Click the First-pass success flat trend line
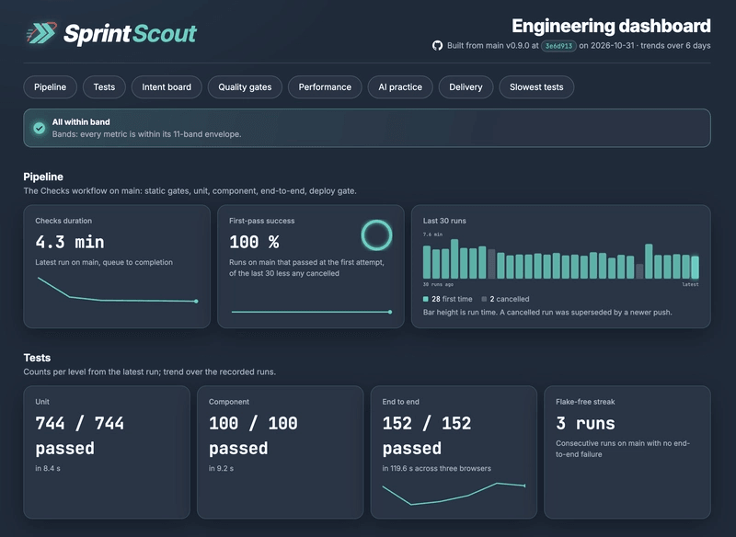Screen dimensions: 736x537 [311, 312]
